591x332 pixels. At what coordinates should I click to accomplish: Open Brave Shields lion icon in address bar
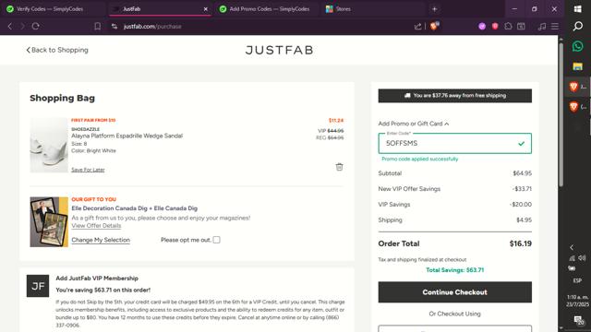pos(434,26)
